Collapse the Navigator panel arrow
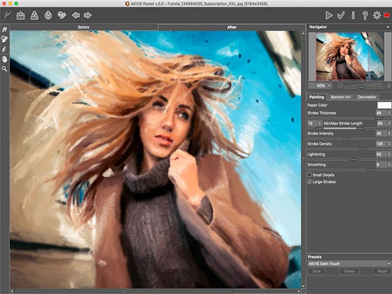The height and width of the screenshot is (294, 392). click(386, 27)
